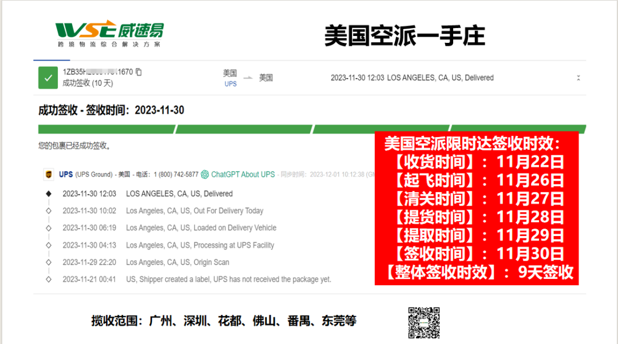This screenshot has width=618, height=344.
Task: Click the second green progress bar segment
Action: point(243,129)
